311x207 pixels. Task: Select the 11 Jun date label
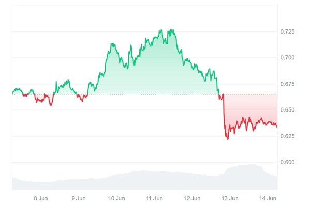[x=154, y=198]
